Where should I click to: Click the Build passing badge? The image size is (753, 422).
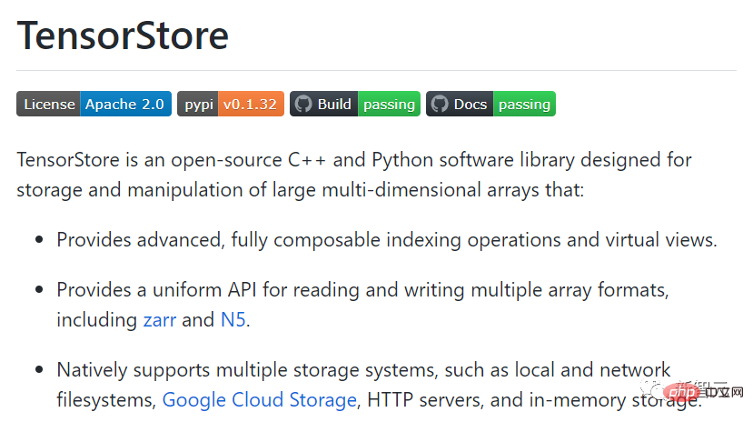tap(355, 104)
